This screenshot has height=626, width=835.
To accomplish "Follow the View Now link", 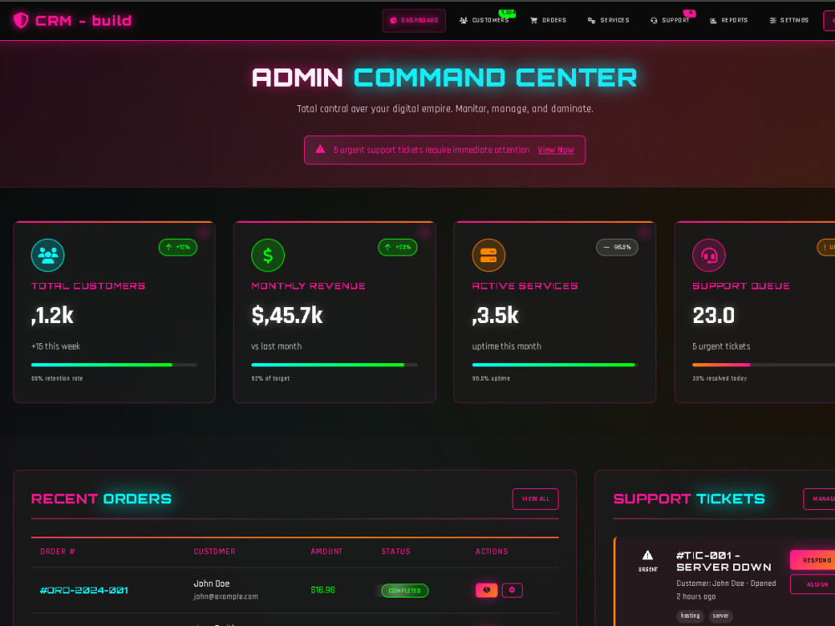I will [555, 150].
